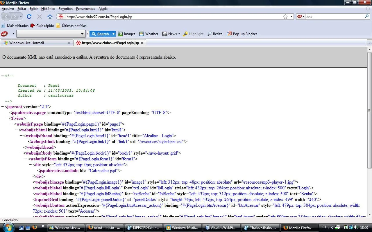Click Switch Between Windows icon in Quick Launch
Image resolution: width=372 pixels, height=232 pixels.
22,228
